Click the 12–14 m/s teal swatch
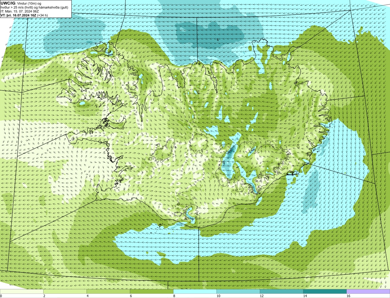The width and height of the screenshot is (390, 298). (282, 291)
